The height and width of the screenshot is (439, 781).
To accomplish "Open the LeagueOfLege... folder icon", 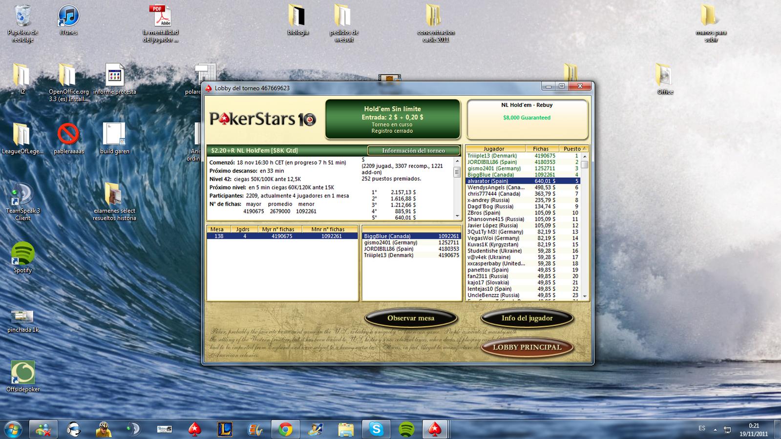I will (x=22, y=139).
